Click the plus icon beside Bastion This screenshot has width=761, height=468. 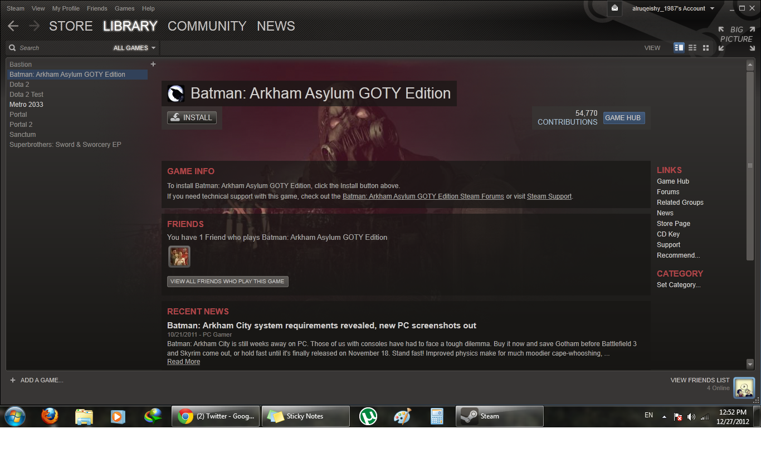point(153,64)
